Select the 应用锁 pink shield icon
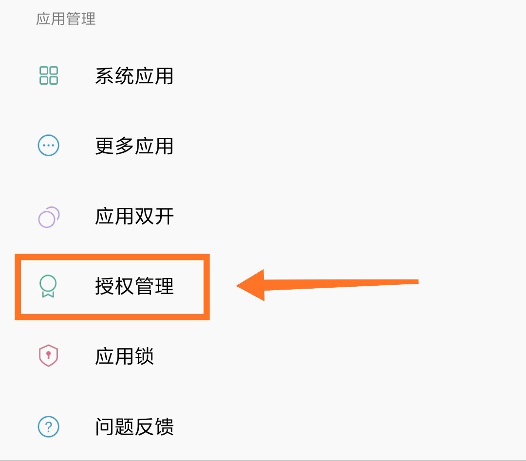The image size is (526, 461). tap(48, 357)
